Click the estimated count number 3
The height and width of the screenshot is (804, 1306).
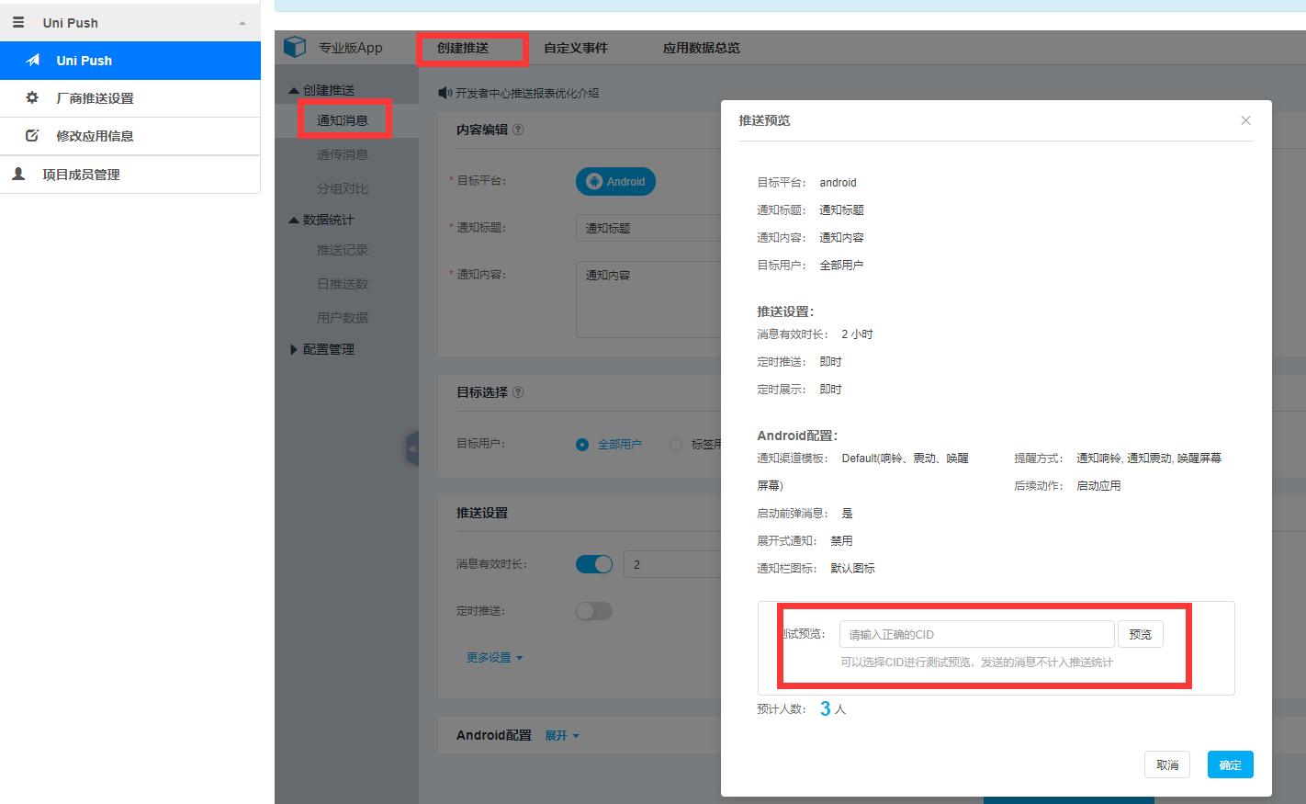coord(826,708)
